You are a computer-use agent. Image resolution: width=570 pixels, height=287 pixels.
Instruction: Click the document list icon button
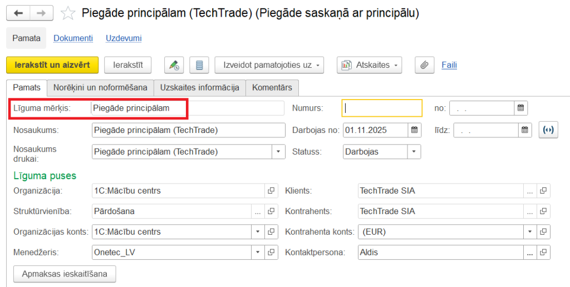[x=199, y=65]
